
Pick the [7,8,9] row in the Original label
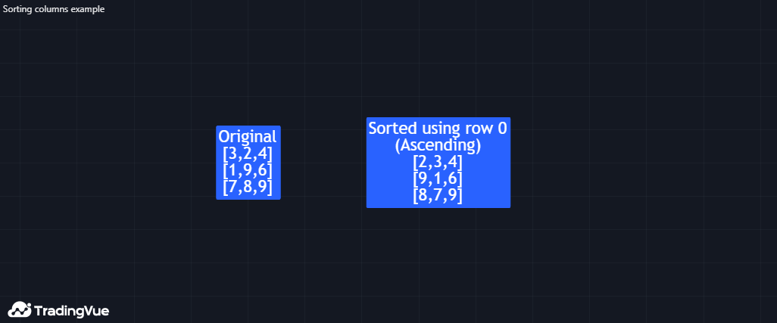pyautogui.click(x=248, y=187)
